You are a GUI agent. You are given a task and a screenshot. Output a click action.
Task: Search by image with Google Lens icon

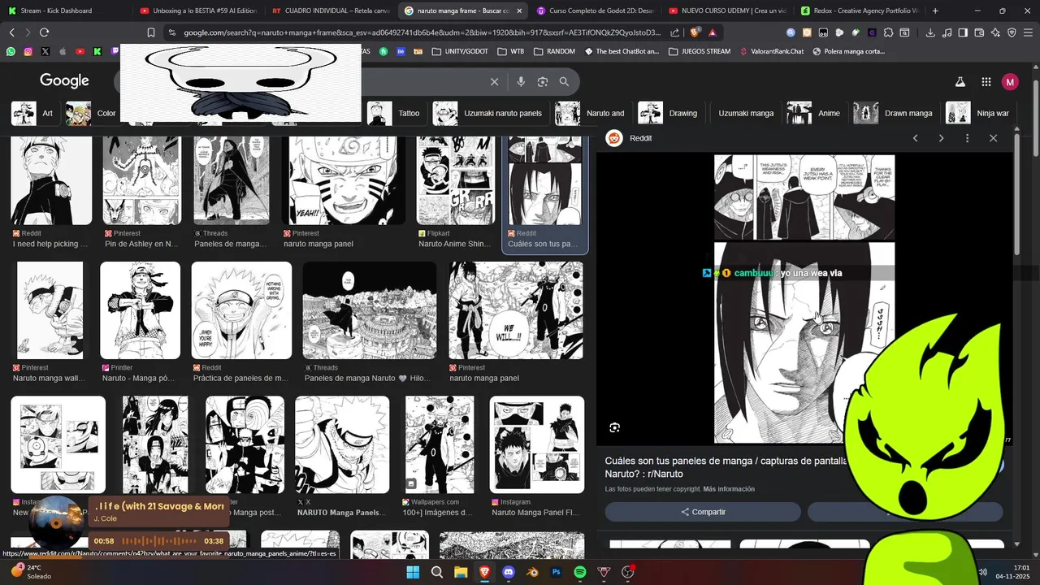click(543, 81)
